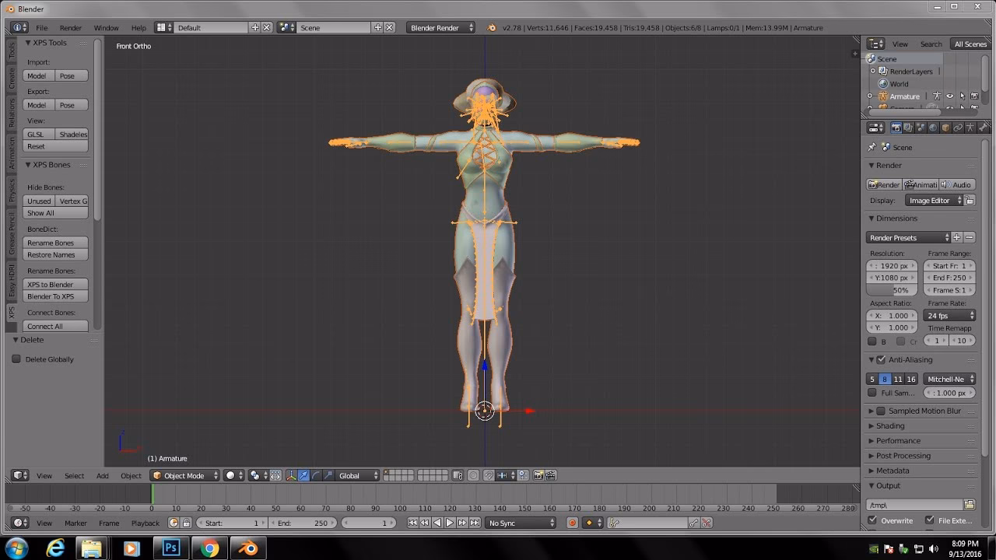
Task: Toggle the Armature renderability camera icon
Action: (x=974, y=96)
